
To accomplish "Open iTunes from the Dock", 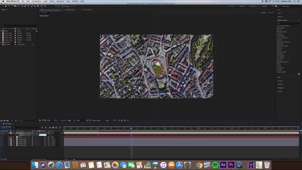I will tap(163, 165).
